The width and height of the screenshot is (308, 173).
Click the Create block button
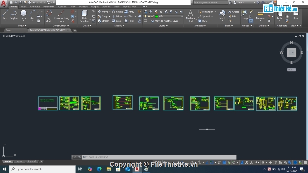(234, 12)
